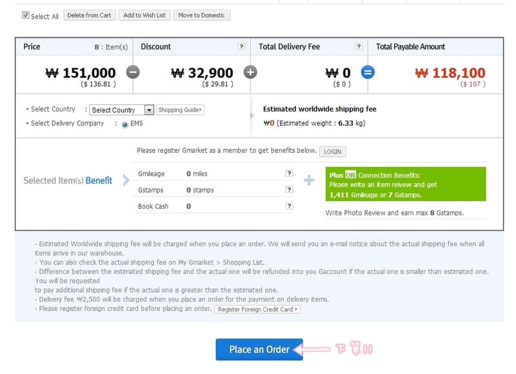516x374 pixels.
Task: Open Gmileage help question mark icon
Action: [x=289, y=173]
